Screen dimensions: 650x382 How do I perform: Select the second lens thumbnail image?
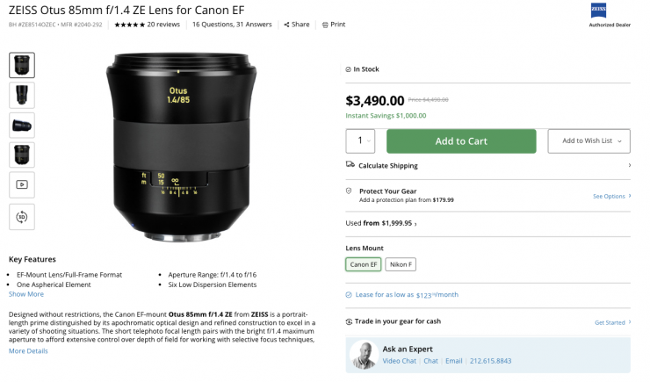tap(22, 95)
